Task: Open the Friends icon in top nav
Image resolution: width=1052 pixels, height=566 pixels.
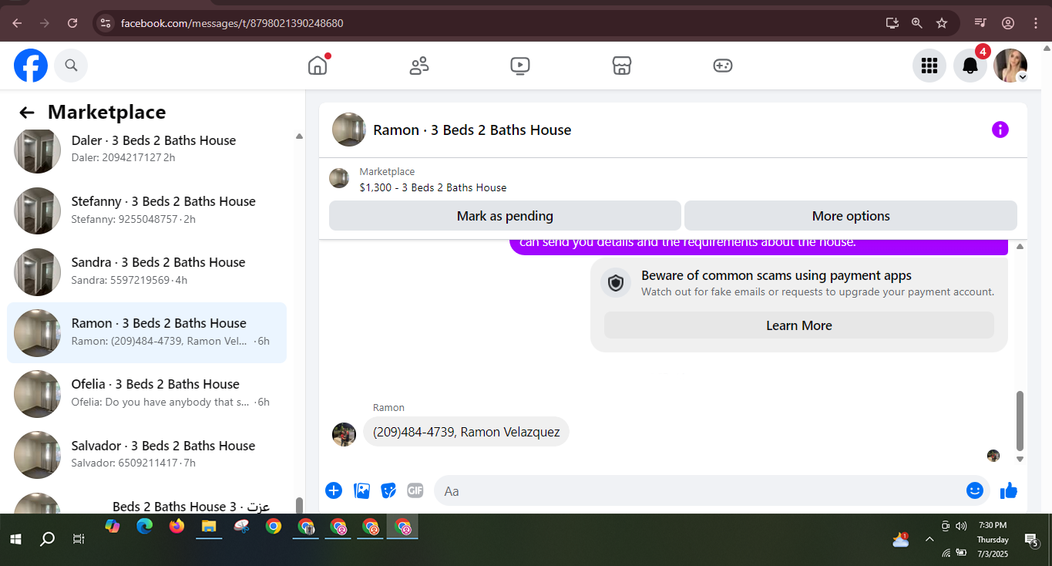Action: point(419,66)
